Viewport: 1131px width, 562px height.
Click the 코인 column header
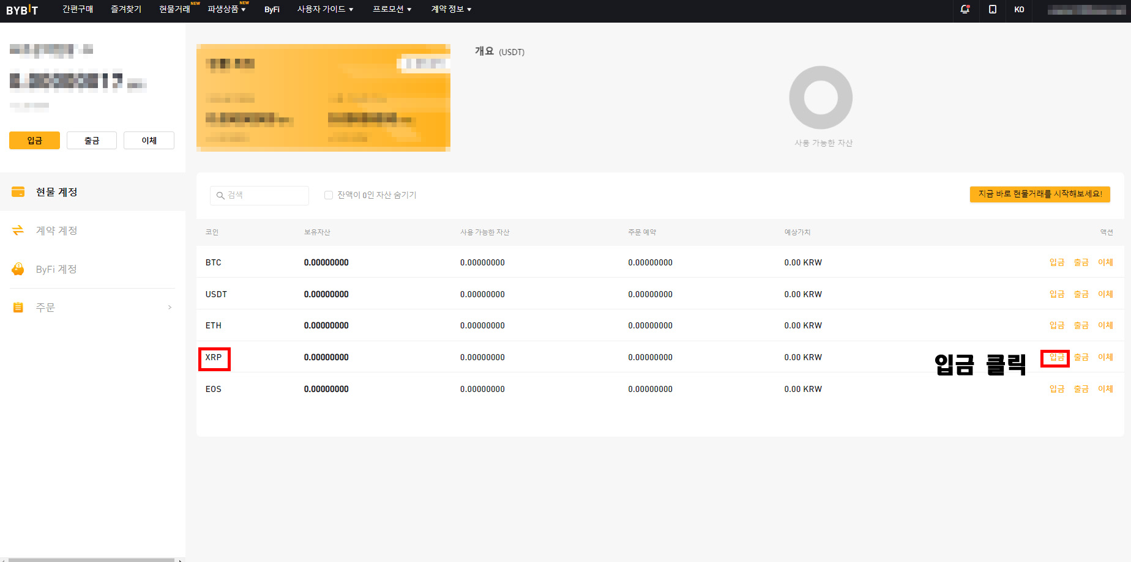[x=212, y=232]
